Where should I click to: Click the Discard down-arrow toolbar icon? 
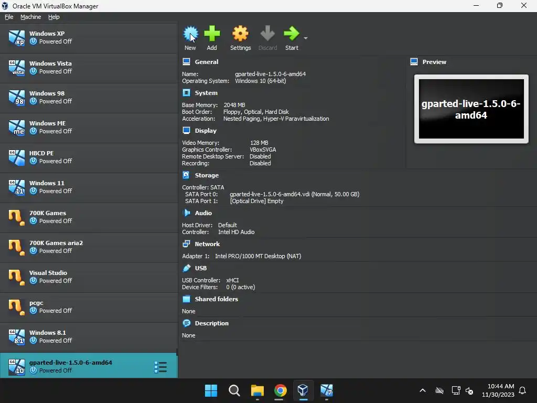click(x=267, y=34)
